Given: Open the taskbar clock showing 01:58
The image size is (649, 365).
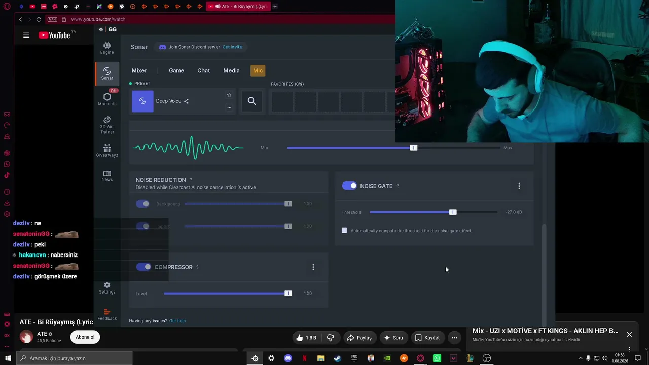Looking at the screenshot, I should click(620, 358).
